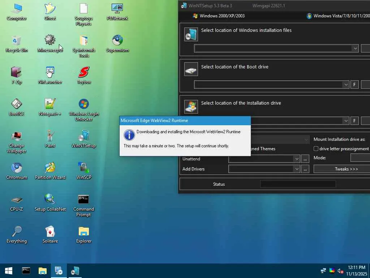Viewport: 370px width, 278px height.
Task: Click the Tweaks >>> button
Action: 342,169
